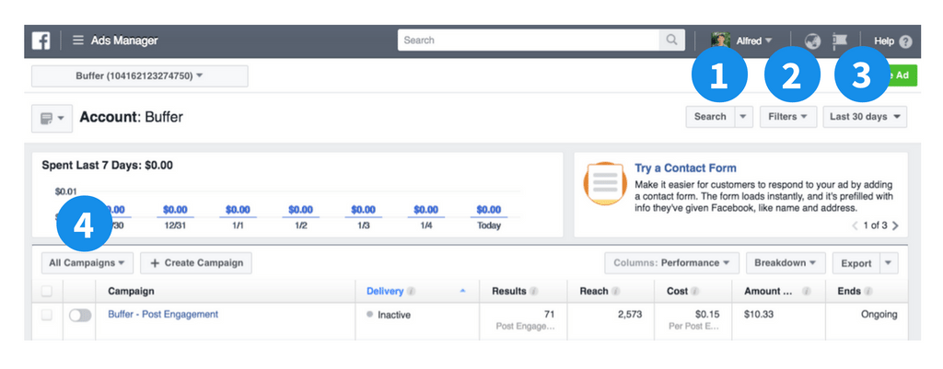Click the Create Campaign button
This screenshot has height=369, width=943.
tap(196, 263)
